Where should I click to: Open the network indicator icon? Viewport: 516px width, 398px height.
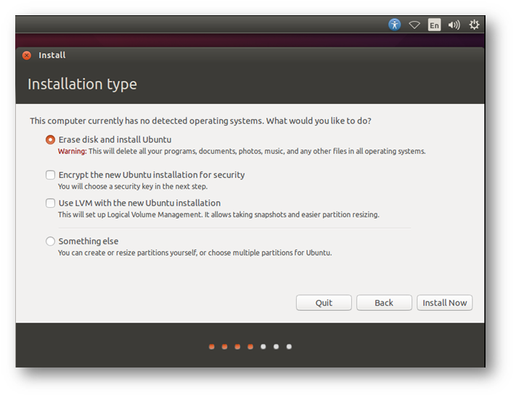(x=414, y=25)
